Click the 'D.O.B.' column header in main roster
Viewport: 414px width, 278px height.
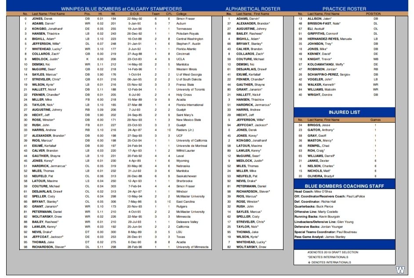134,14
